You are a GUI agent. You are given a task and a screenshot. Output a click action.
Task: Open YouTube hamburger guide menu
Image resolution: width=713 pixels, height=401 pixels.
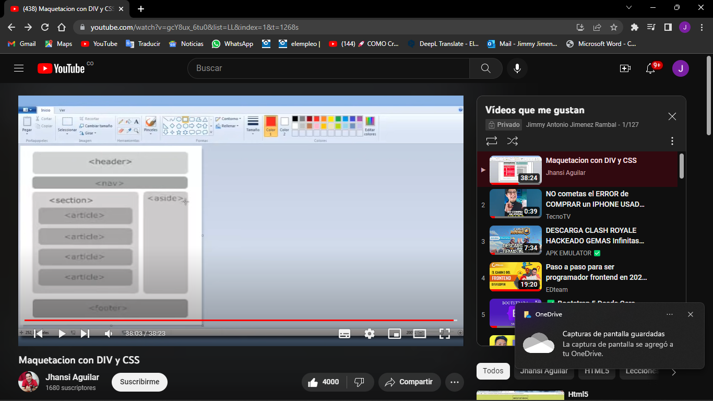(x=19, y=68)
